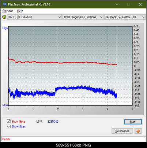Screen dimensions: 147x148
Task: Toggle the Show Jitter checkbox
Action: point(9,126)
